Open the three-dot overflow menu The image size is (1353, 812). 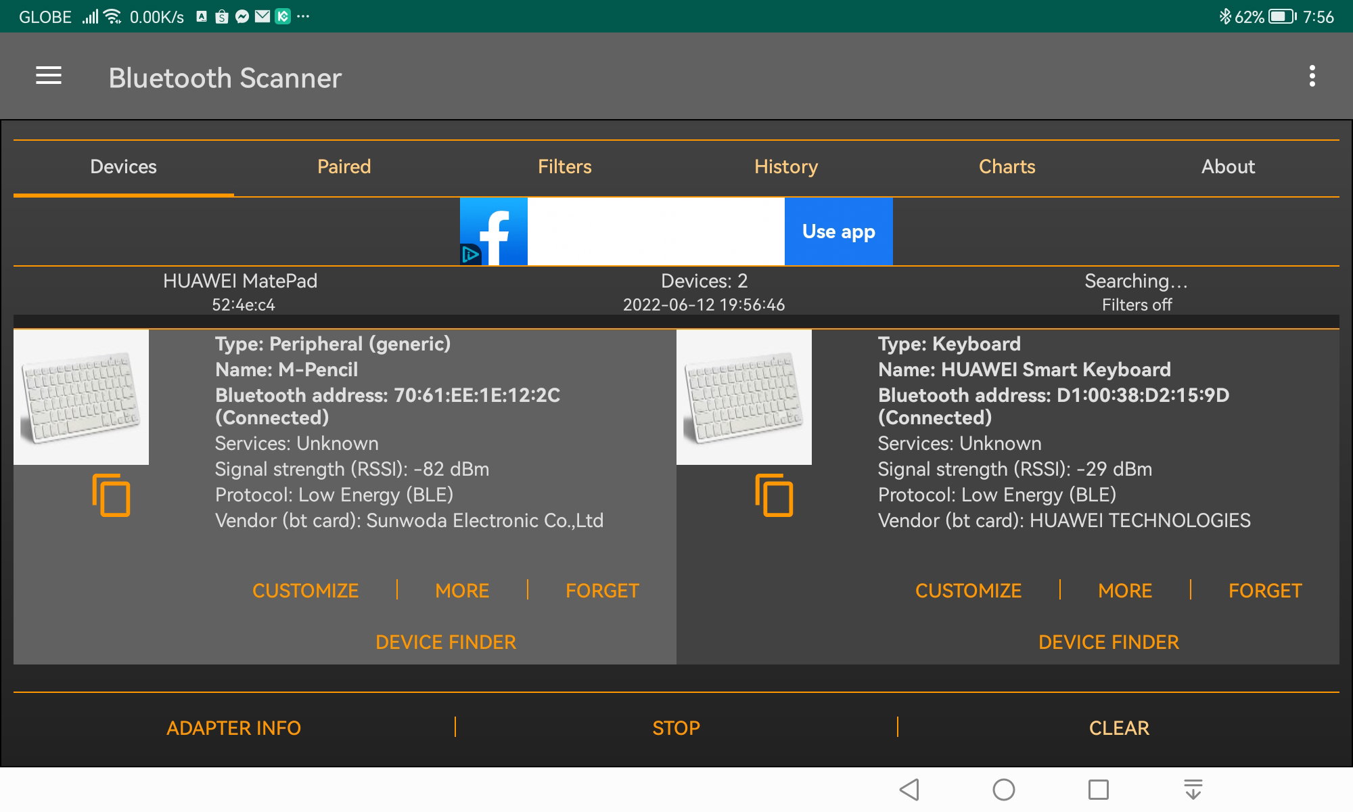pyautogui.click(x=1312, y=76)
